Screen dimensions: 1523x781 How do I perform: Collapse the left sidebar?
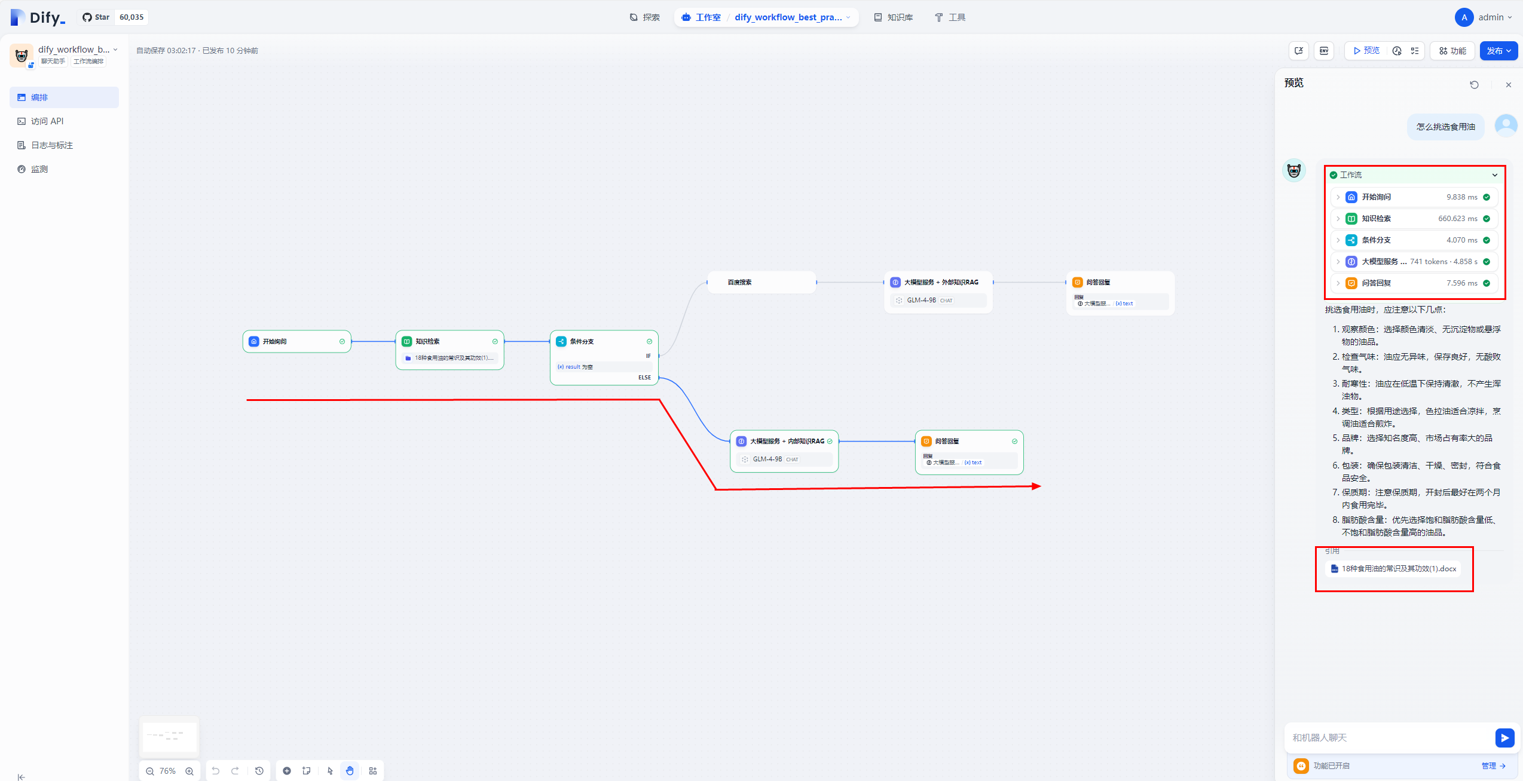(x=22, y=777)
